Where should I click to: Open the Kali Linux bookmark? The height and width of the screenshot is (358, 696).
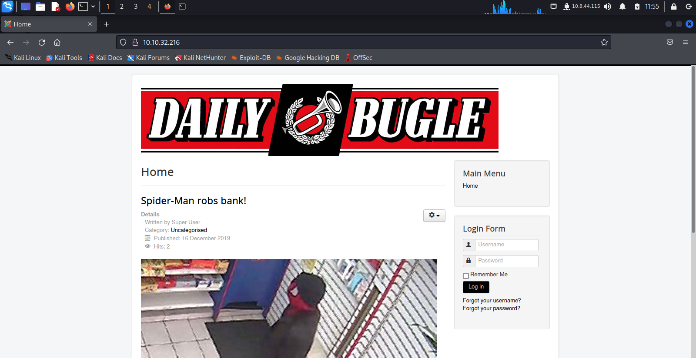coord(23,58)
